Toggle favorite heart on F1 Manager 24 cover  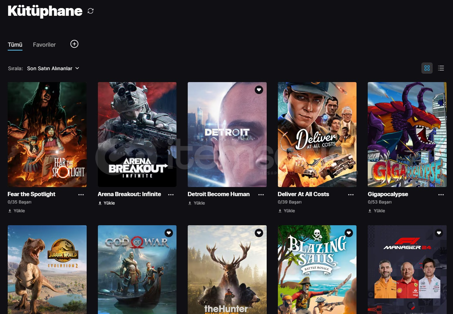pyautogui.click(x=439, y=233)
